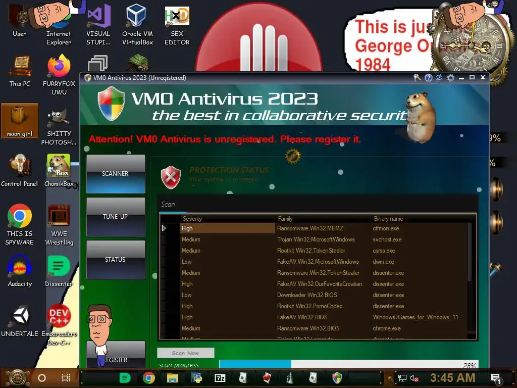
Task: Open WWE Wrestling desktop icon
Action: [x=59, y=225]
